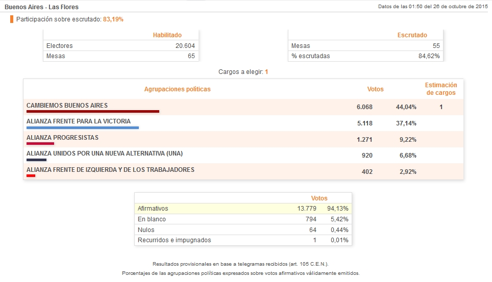Click the blue Frente para la Victoria bar
Viewport: 492px width, 282px height.
[x=83, y=127]
